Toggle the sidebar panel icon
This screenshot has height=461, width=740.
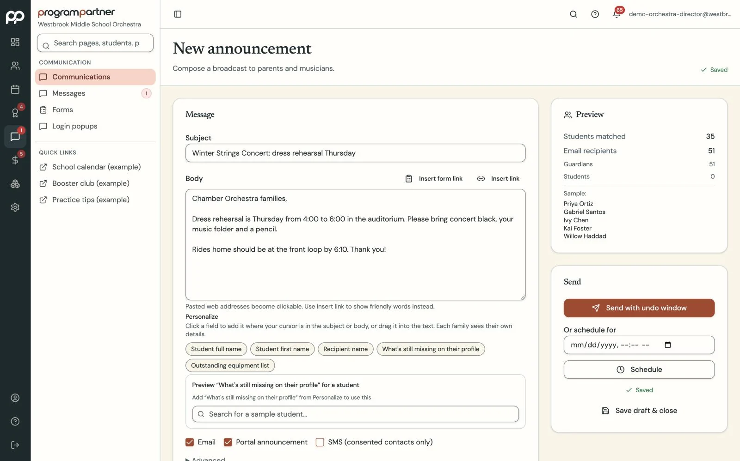(x=178, y=14)
